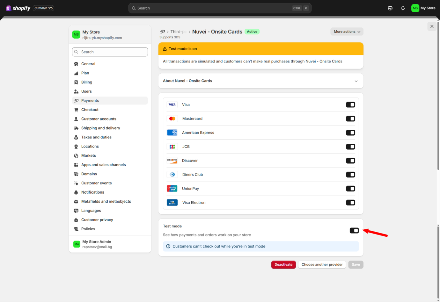Viewport: 440px width, 302px height.
Task: Open My Store account menu in top bar
Action: pyautogui.click(x=424, y=8)
